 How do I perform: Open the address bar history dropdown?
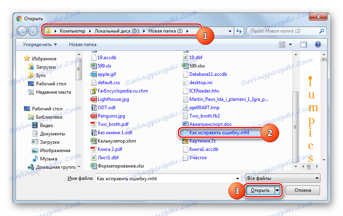[x=230, y=31]
